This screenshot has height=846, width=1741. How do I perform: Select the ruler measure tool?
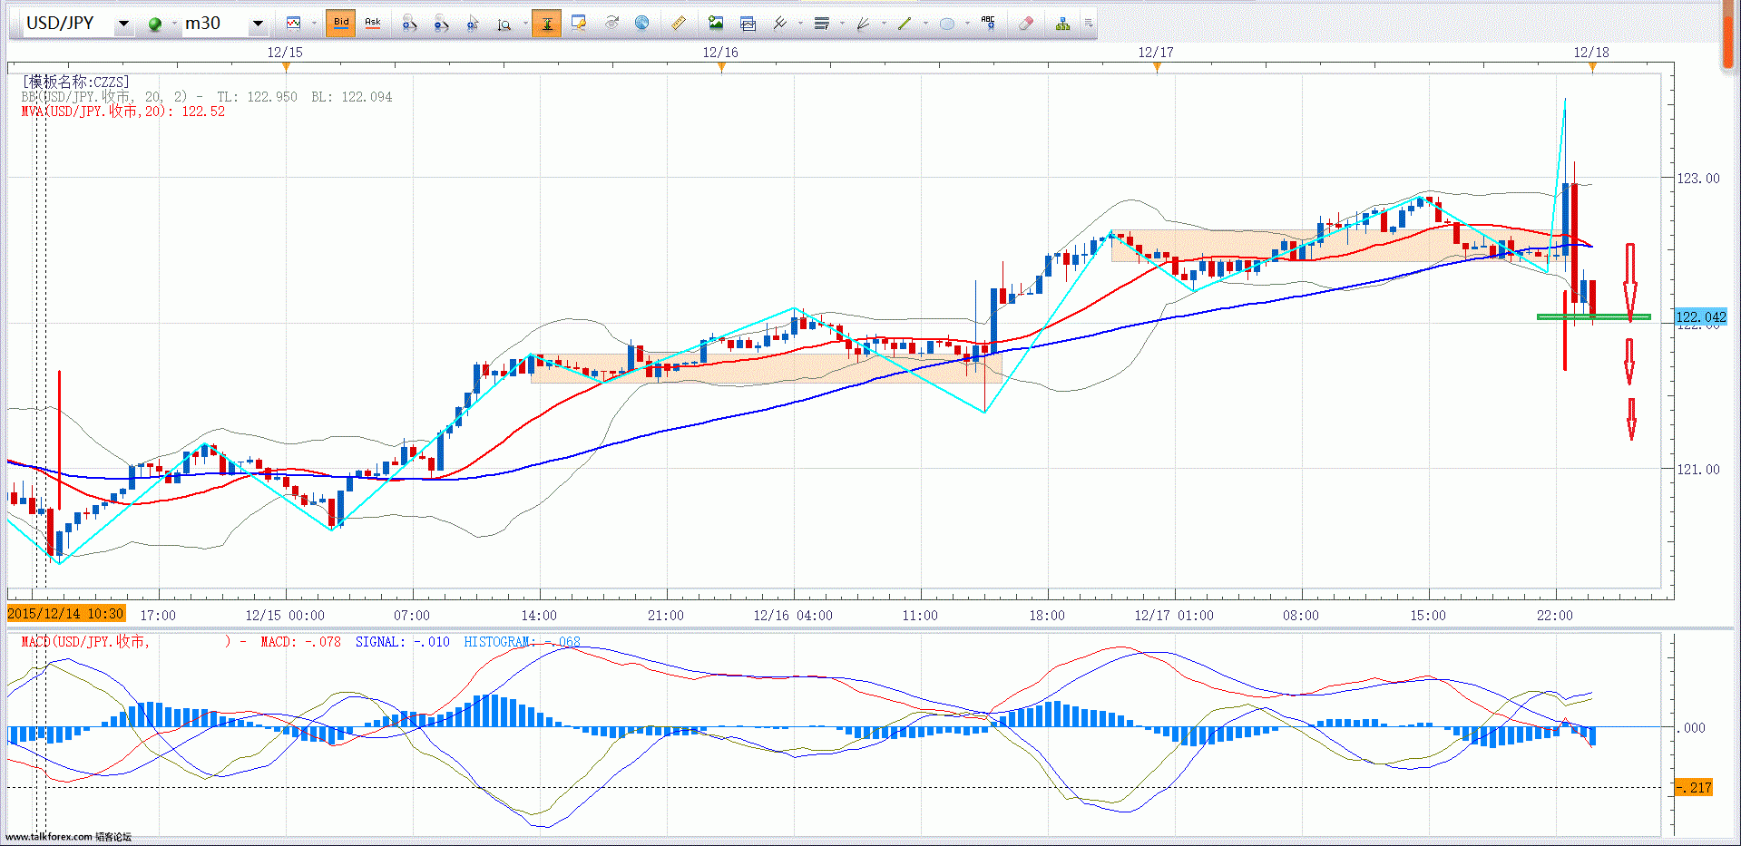click(678, 24)
